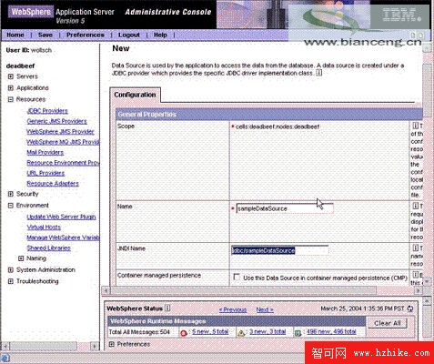Click the Previous status link
434x364 pixels.
pyautogui.click(x=233, y=309)
